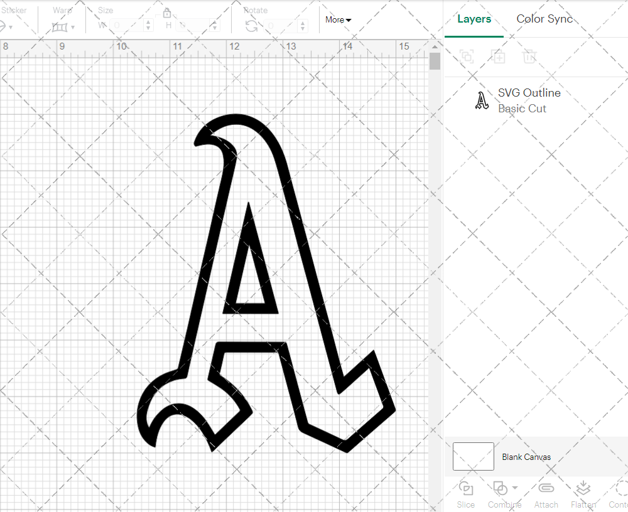Click the Height input field

tap(193, 26)
